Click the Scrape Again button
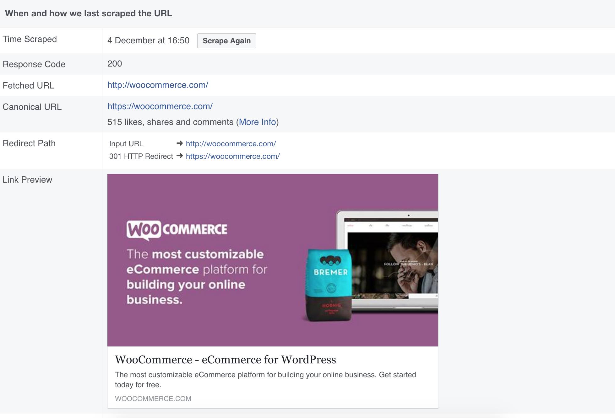The width and height of the screenshot is (615, 418). pyautogui.click(x=226, y=41)
